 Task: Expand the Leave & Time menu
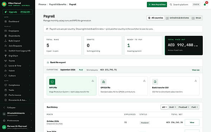click(18, 66)
